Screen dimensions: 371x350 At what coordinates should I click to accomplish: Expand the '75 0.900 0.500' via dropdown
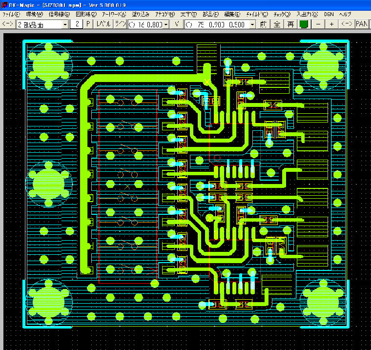coord(252,24)
